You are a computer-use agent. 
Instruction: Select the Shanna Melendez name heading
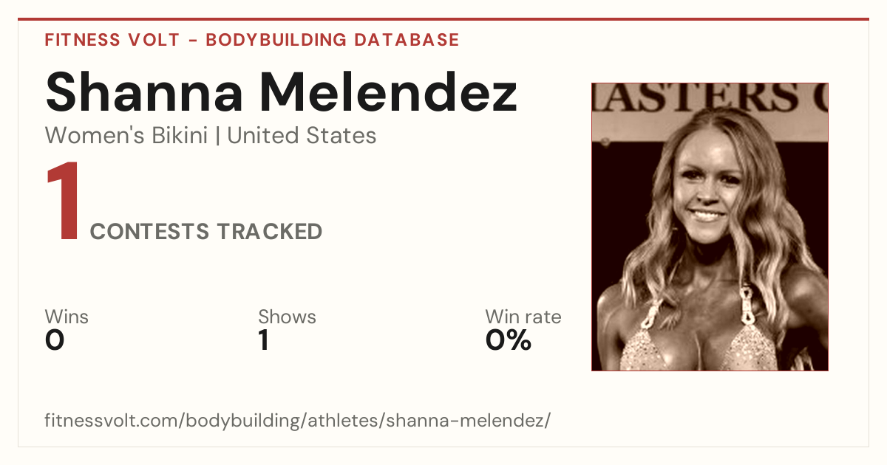(281, 92)
